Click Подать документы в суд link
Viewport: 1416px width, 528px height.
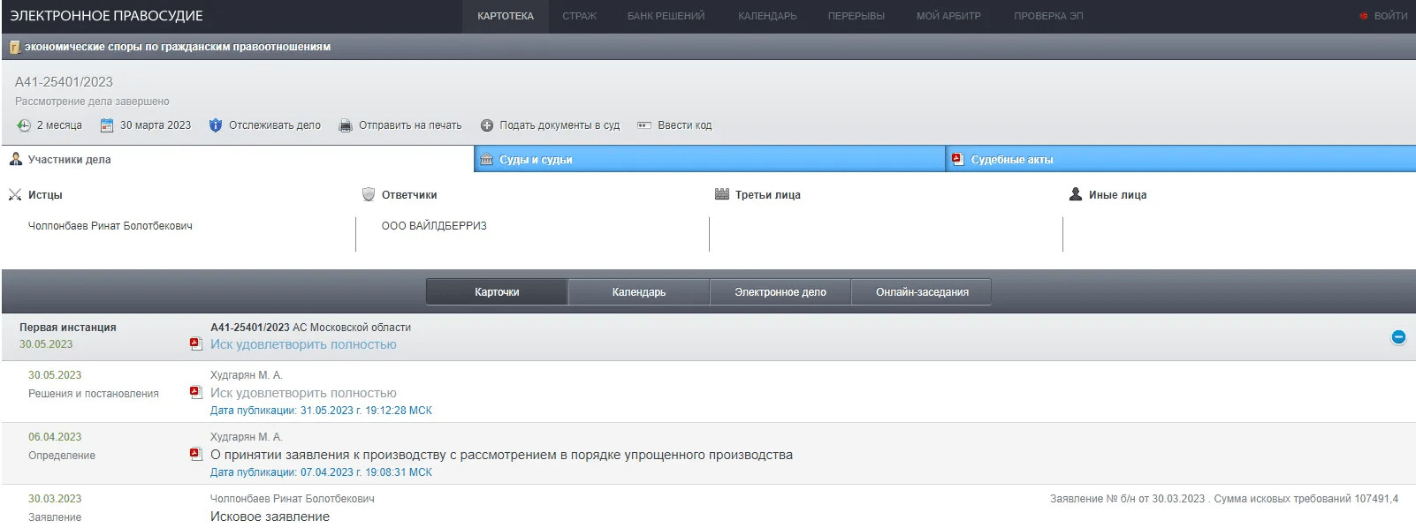(560, 125)
